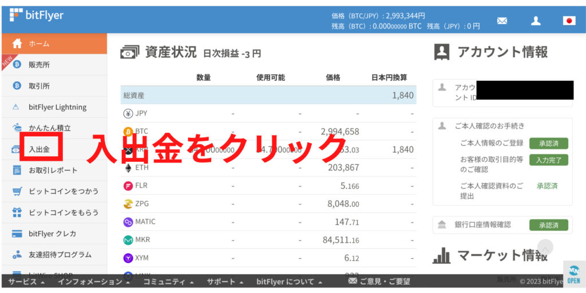The height and width of the screenshot is (293, 586).
Task: Click the JPY yen coin icon
Action: pyautogui.click(x=128, y=114)
